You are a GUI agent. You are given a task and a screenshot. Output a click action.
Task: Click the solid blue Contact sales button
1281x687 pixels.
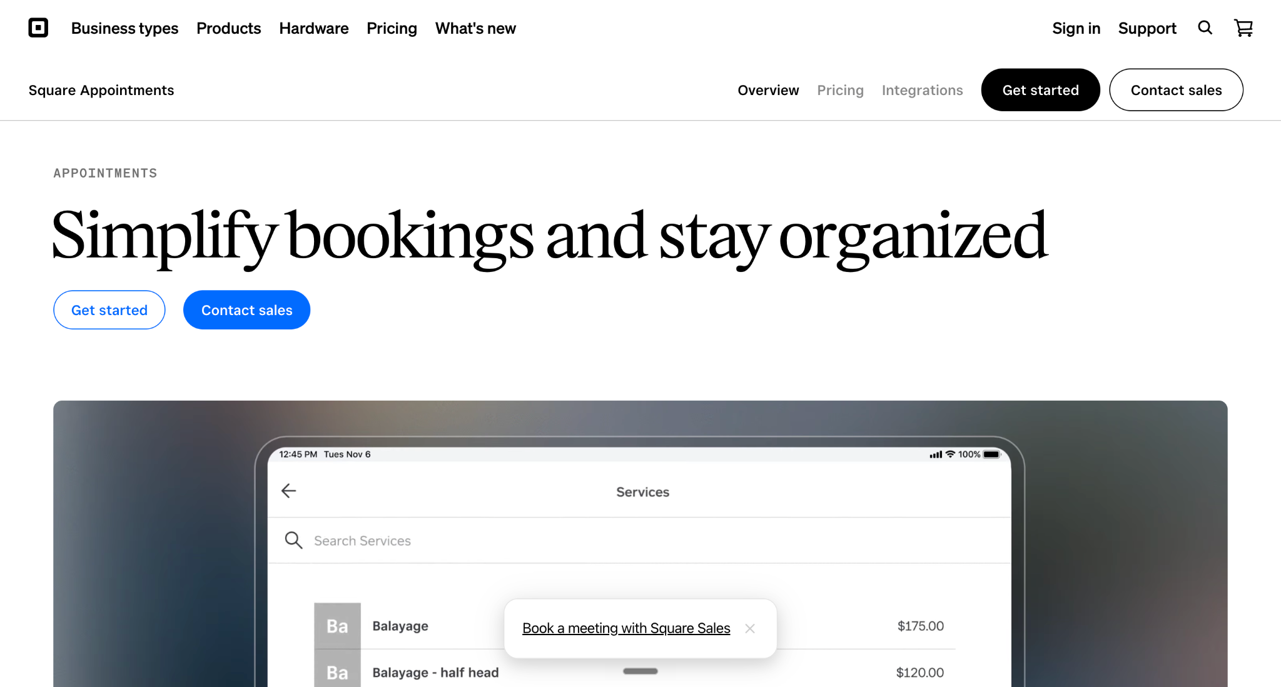coord(246,310)
